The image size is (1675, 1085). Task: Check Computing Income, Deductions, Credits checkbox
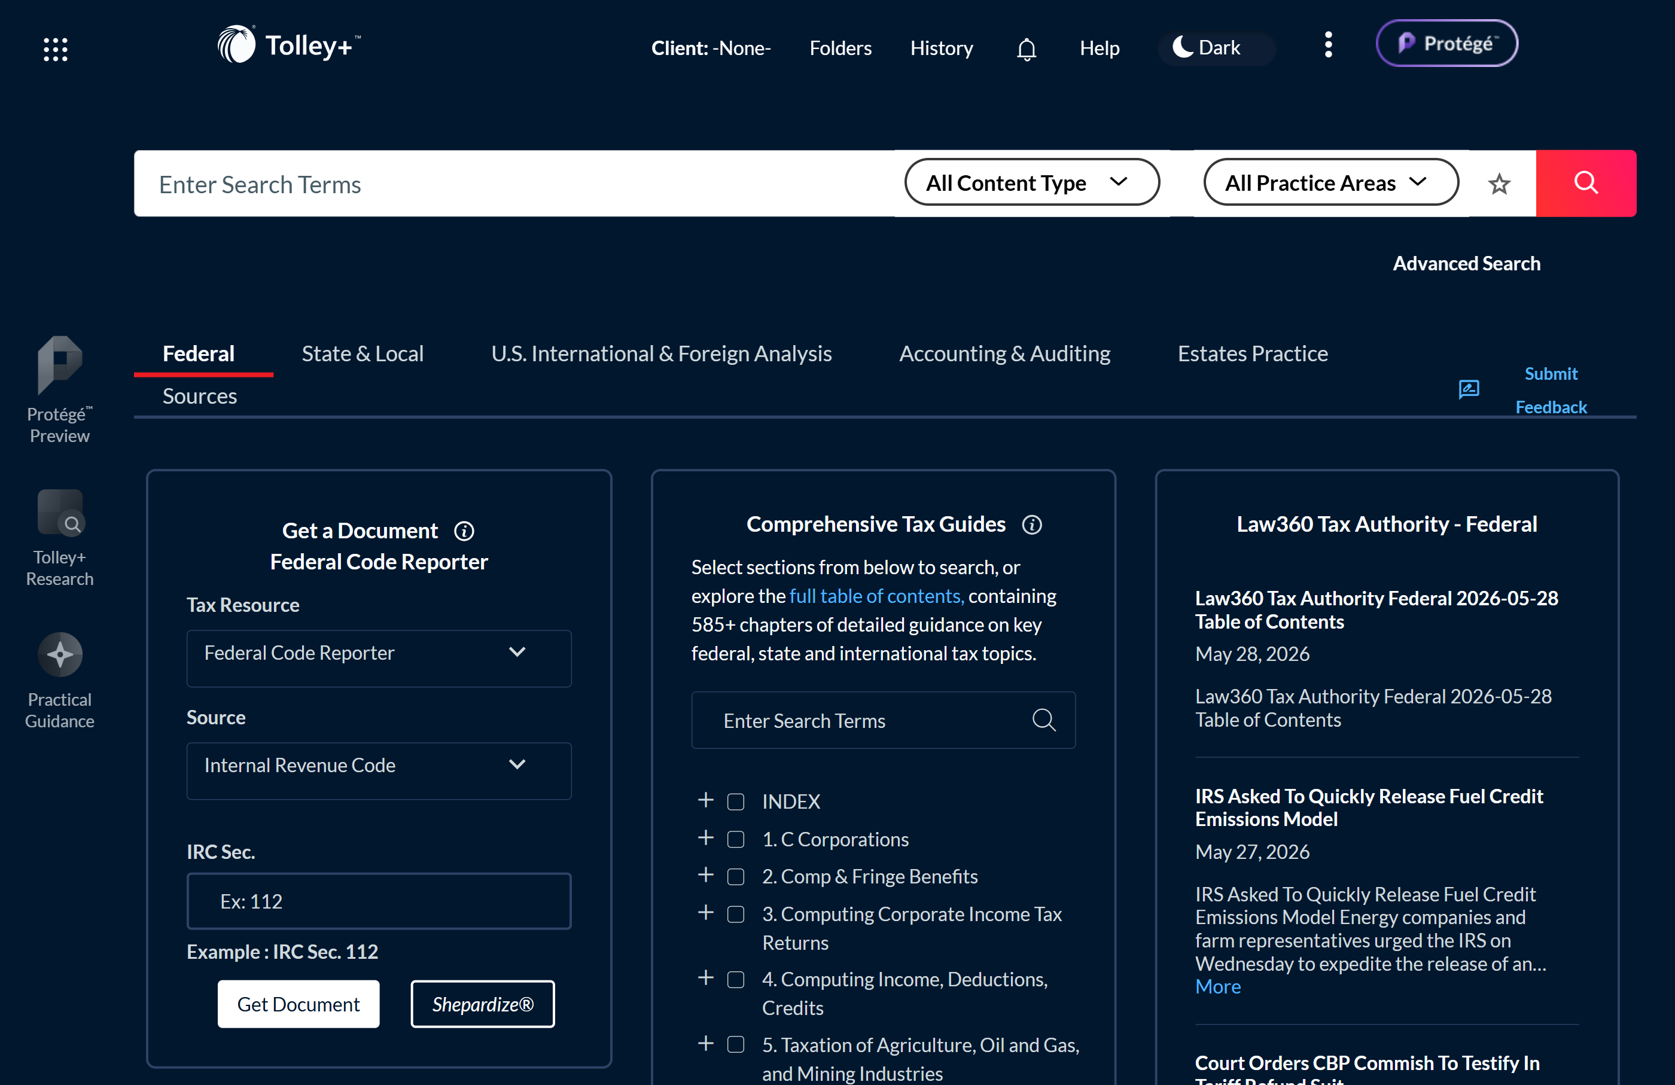click(x=735, y=979)
